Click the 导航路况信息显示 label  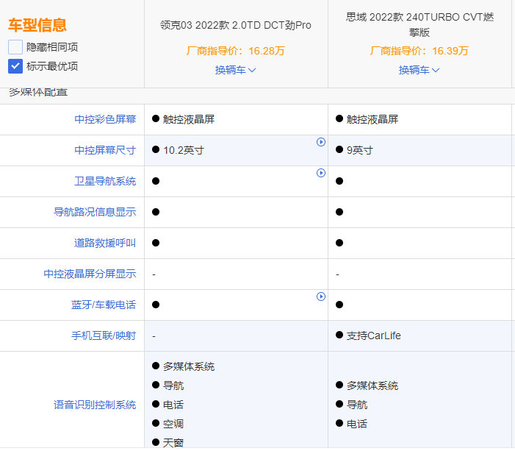pyautogui.click(x=95, y=212)
